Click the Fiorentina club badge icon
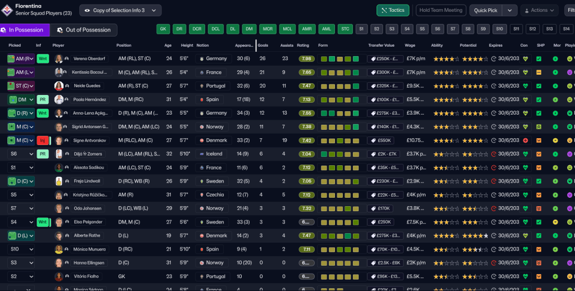The width and height of the screenshot is (575, 291). pos(7,10)
